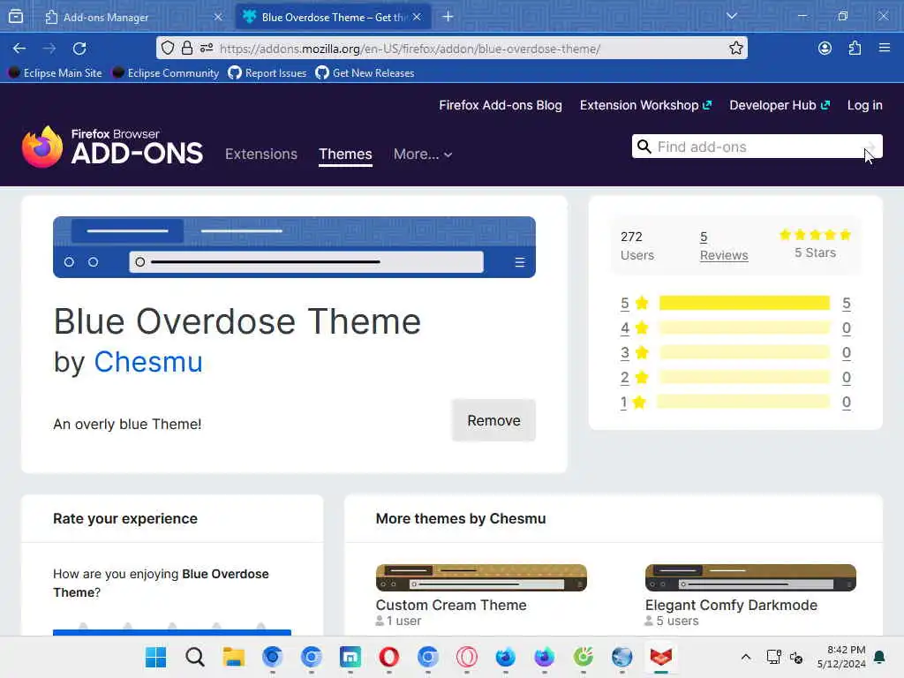The width and height of the screenshot is (904, 678).
Task: Open the Extensions section
Action: [261, 154]
